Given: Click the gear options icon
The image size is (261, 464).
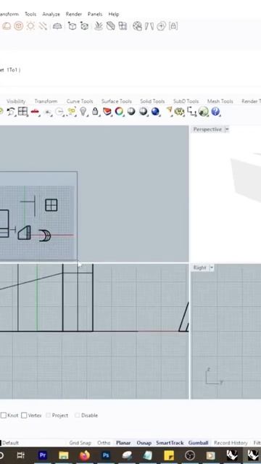Looking at the screenshot, I should pyautogui.click(x=179, y=112).
